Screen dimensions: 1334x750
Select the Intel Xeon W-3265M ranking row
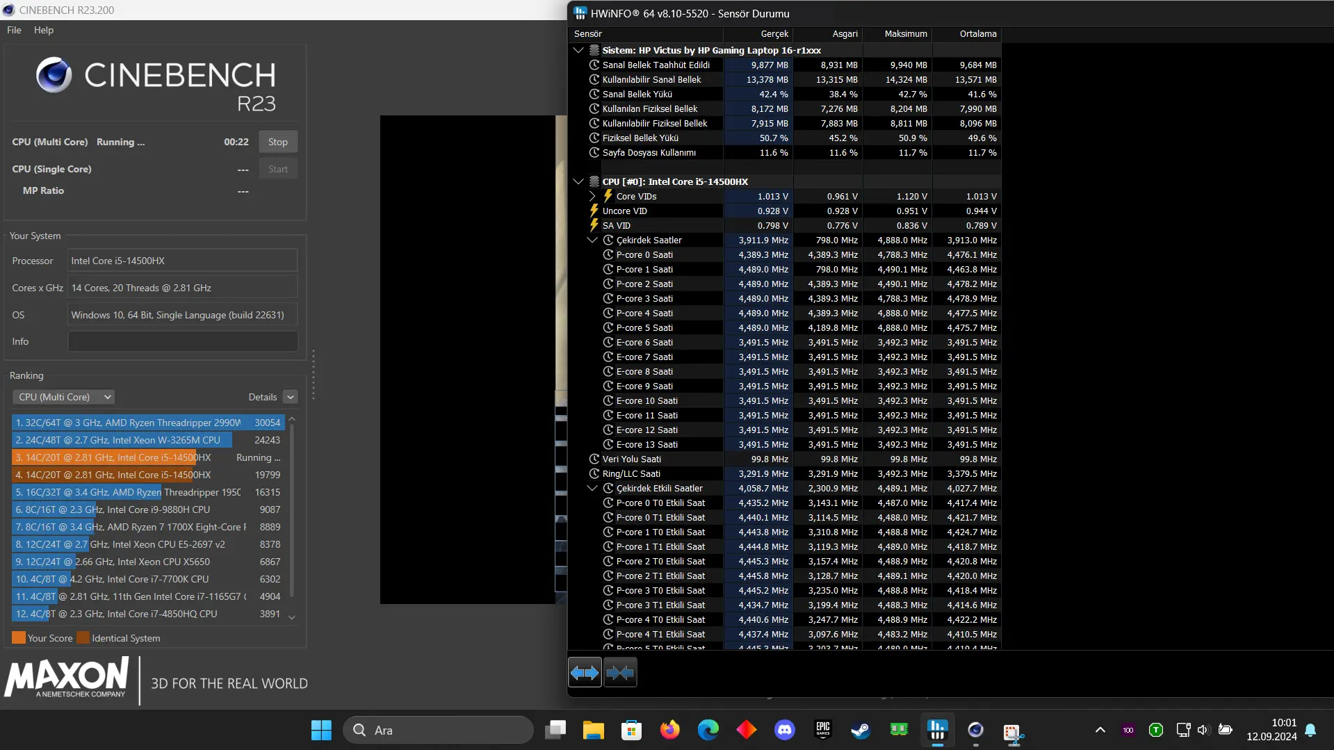[x=148, y=440]
